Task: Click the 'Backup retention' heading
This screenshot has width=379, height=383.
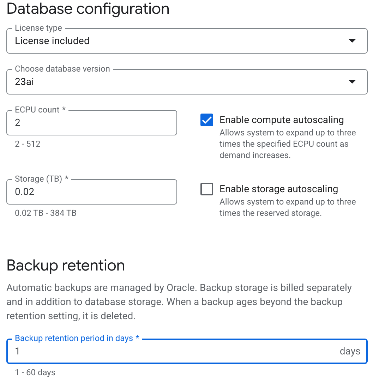Action: [x=65, y=266]
